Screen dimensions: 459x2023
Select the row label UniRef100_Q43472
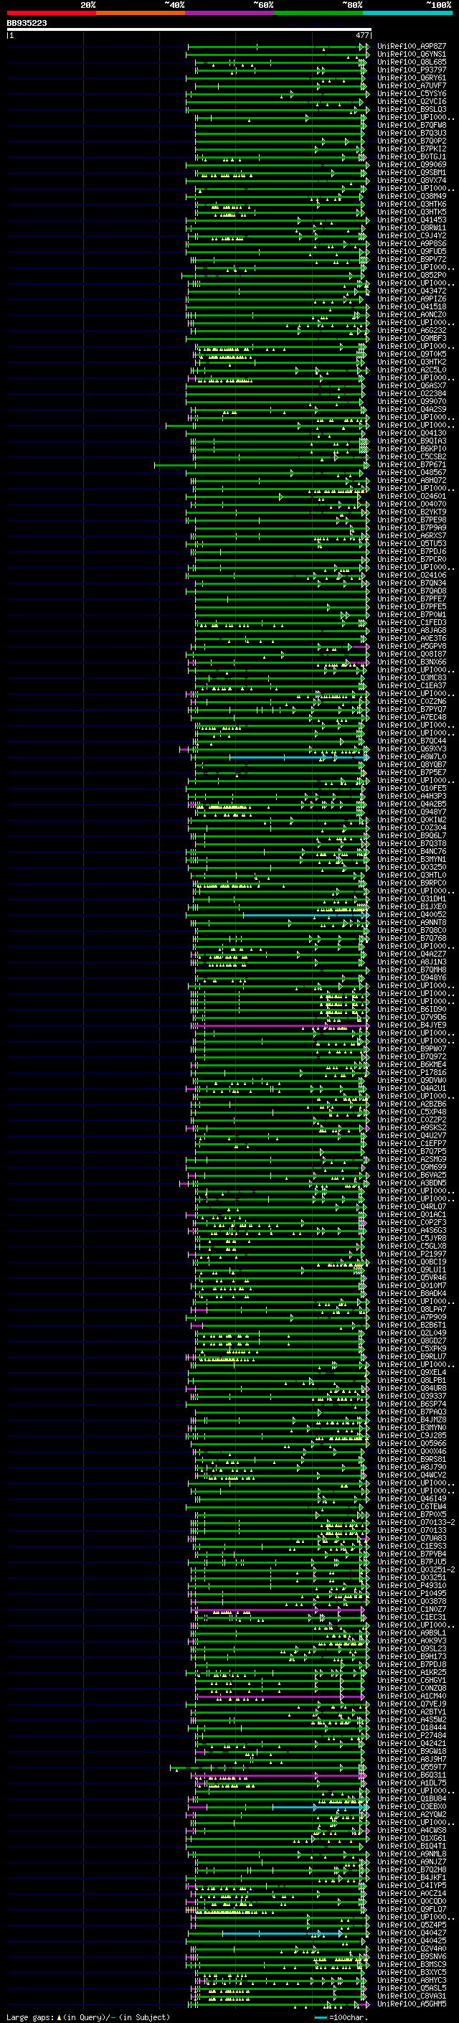click(x=412, y=291)
